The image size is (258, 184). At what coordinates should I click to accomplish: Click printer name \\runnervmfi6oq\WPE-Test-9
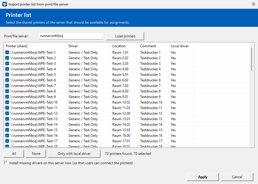tap(33, 97)
